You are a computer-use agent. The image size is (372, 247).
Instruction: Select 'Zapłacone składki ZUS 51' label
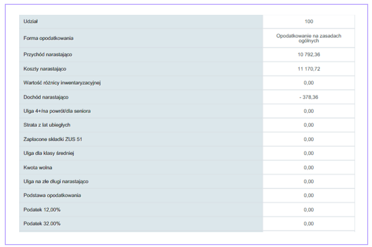click(53, 139)
